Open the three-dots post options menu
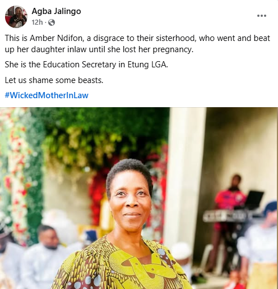The width and height of the screenshot is (278, 289). point(262,16)
